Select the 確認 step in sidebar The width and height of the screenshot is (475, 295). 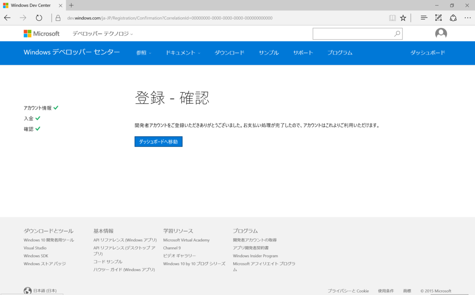point(28,129)
